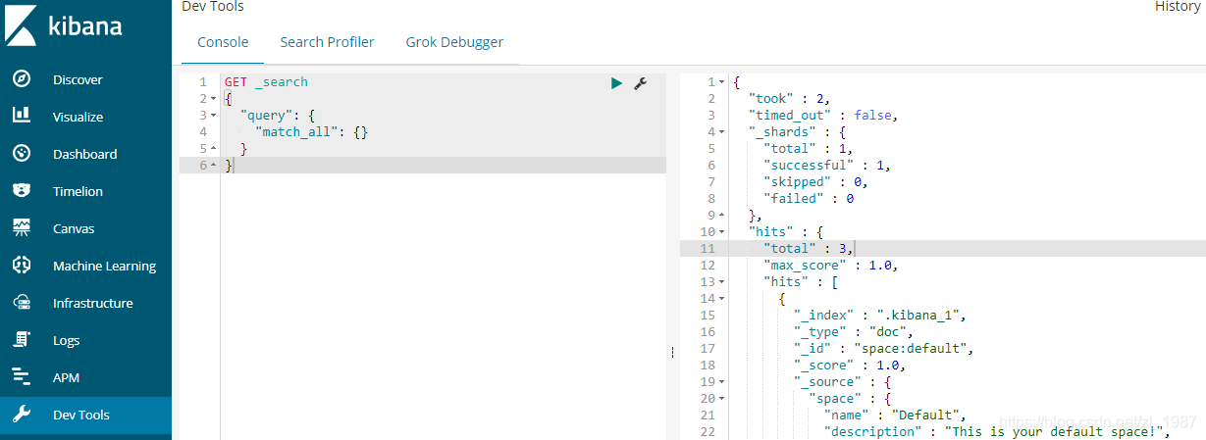Click the "skipped" : 0 line
Viewport: 1206px width, 440px height.
(x=814, y=182)
